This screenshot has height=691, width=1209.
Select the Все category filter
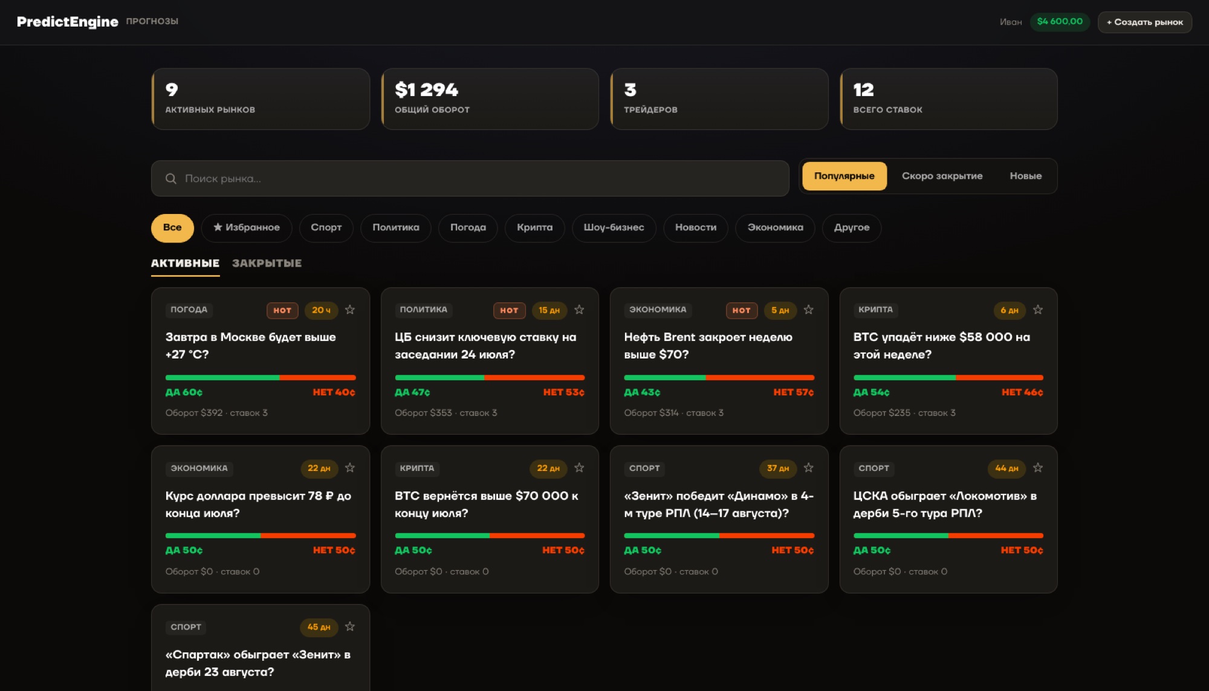pyautogui.click(x=172, y=228)
